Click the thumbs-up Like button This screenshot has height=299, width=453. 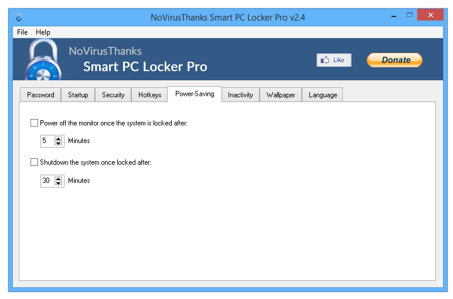point(333,60)
